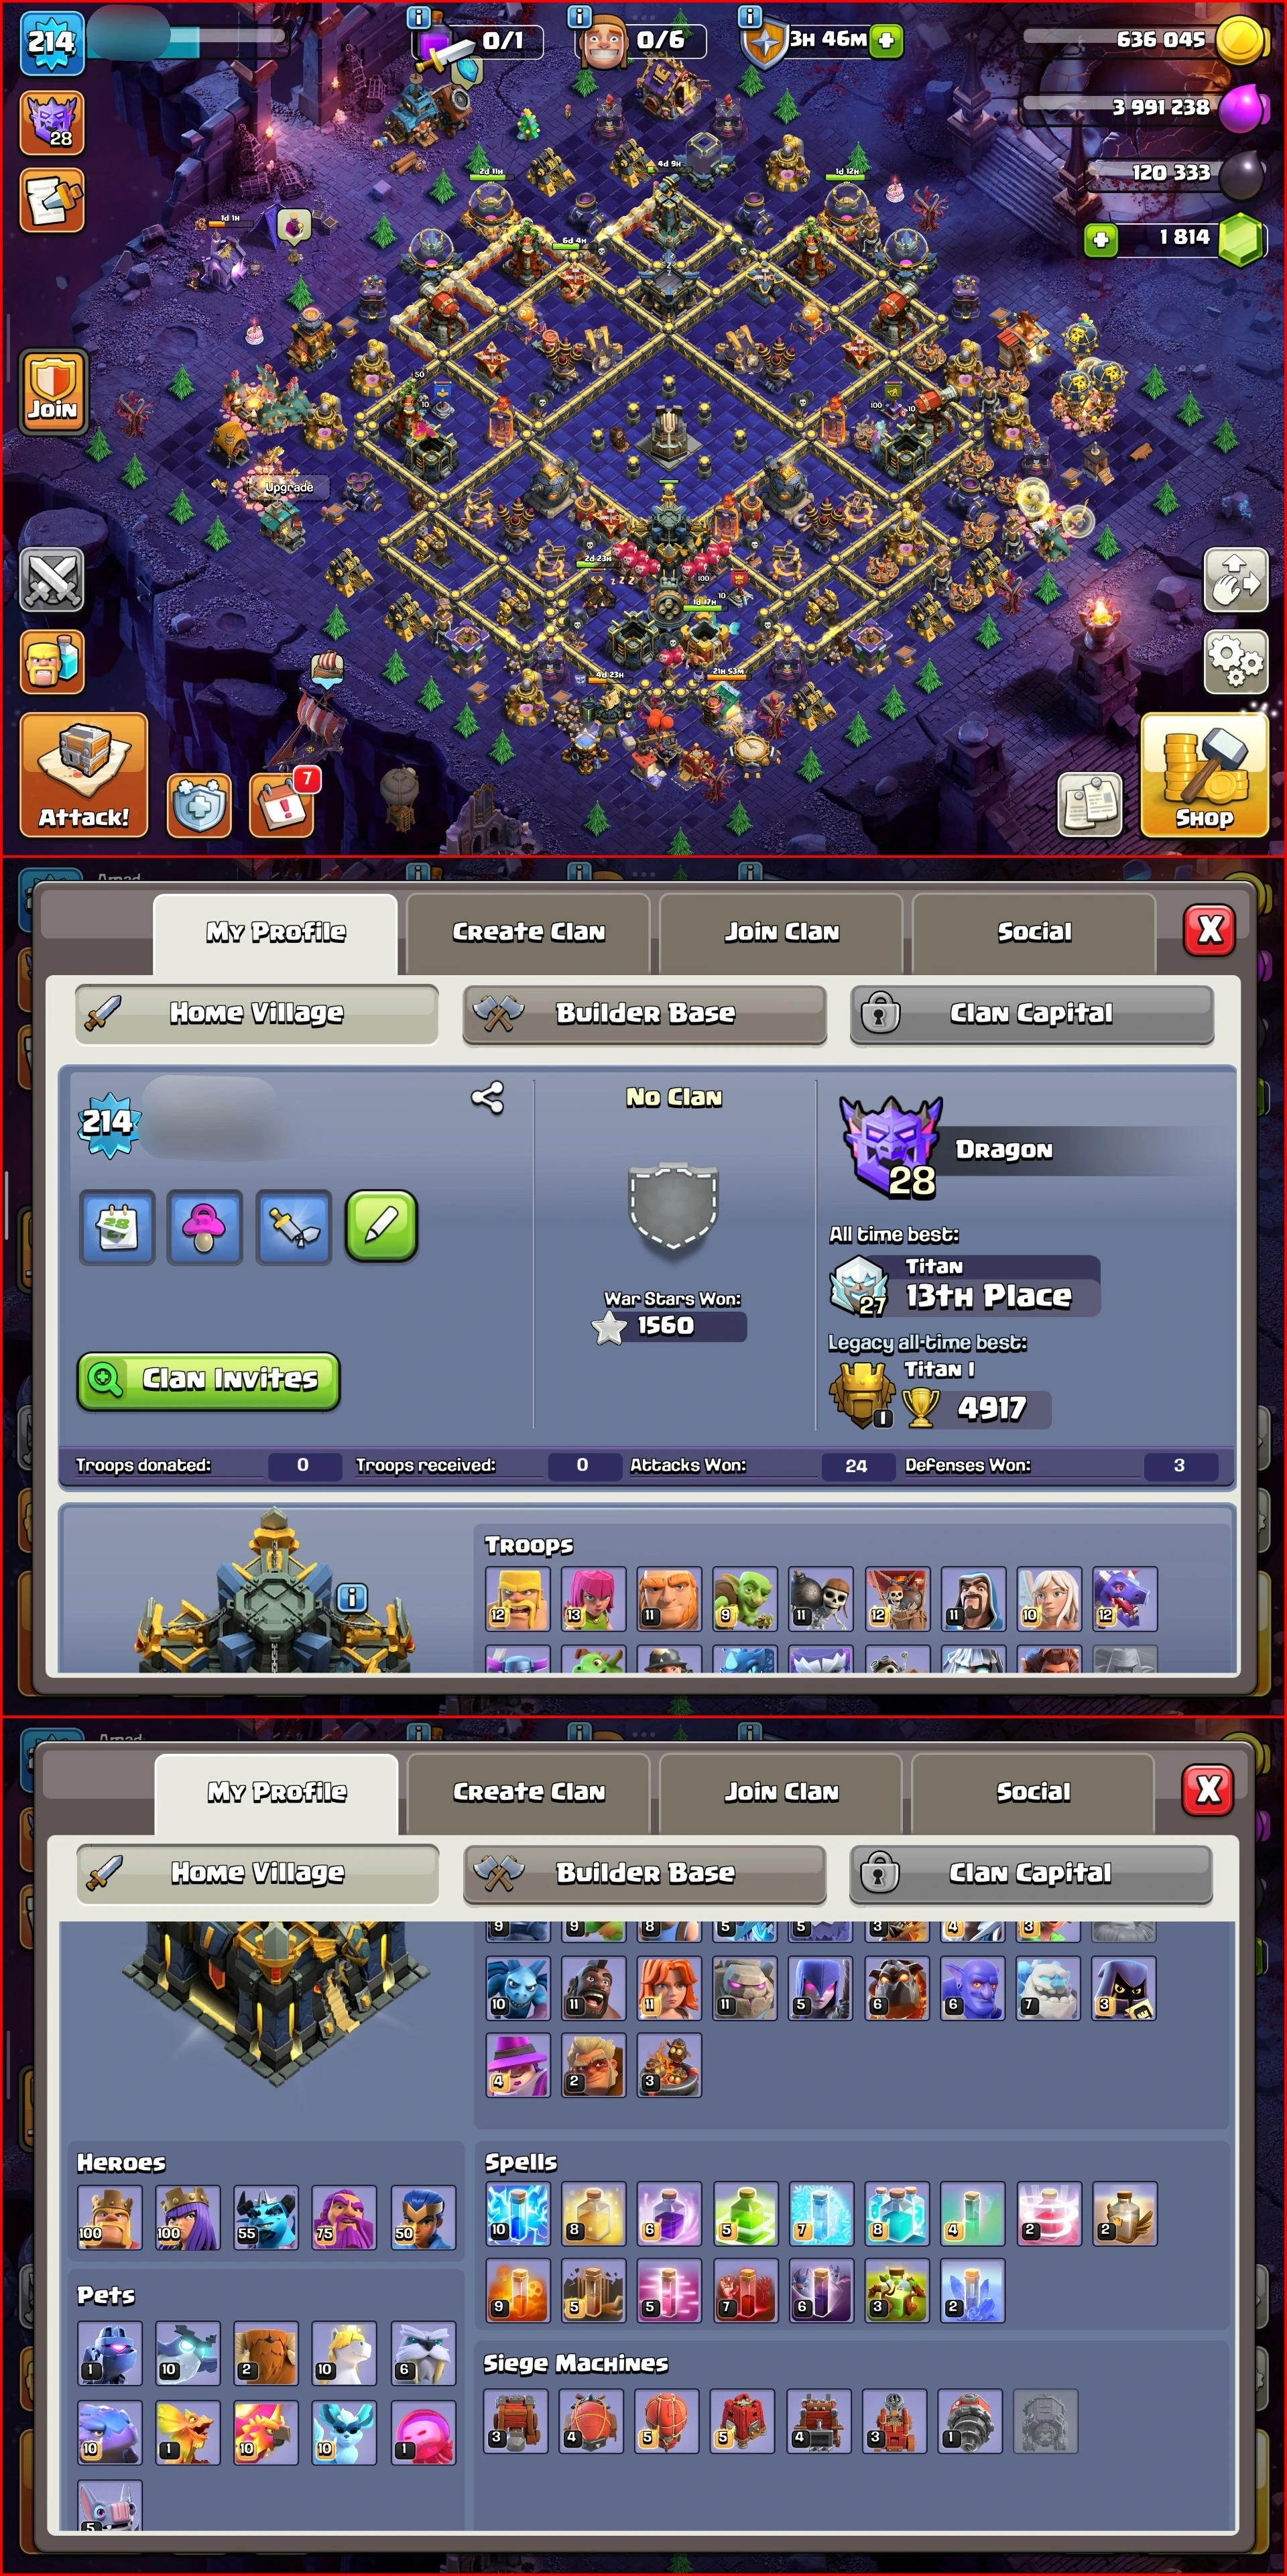Open the Shop hammer and coins icon

1204,775
